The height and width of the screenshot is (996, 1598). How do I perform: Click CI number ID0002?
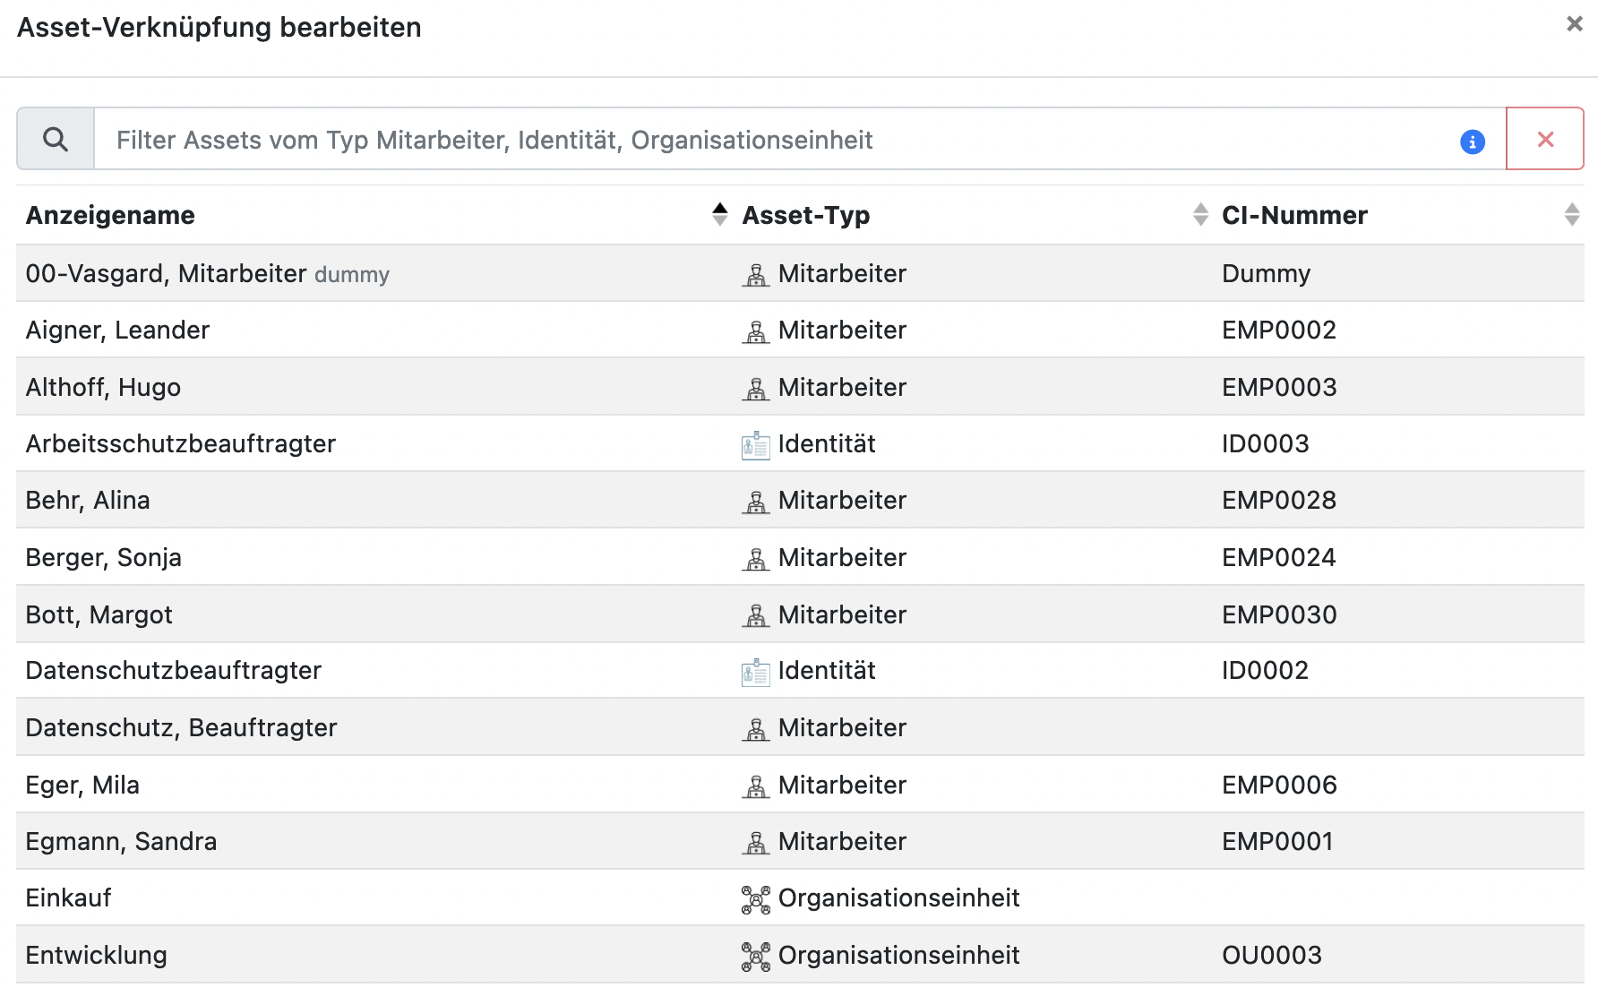click(x=1266, y=670)
